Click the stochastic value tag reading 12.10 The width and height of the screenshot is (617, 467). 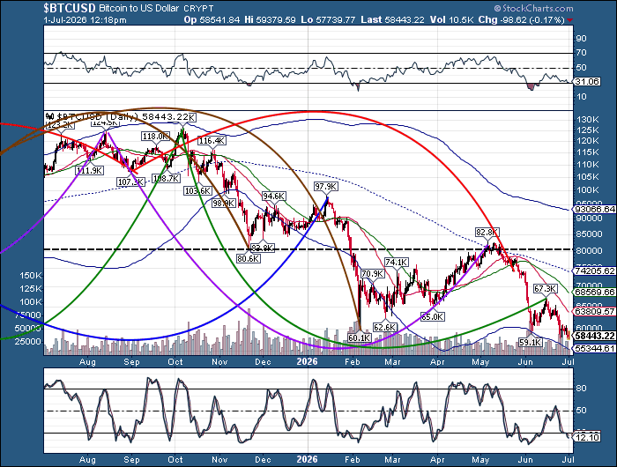pyautogui.click(x=587, y=437)
